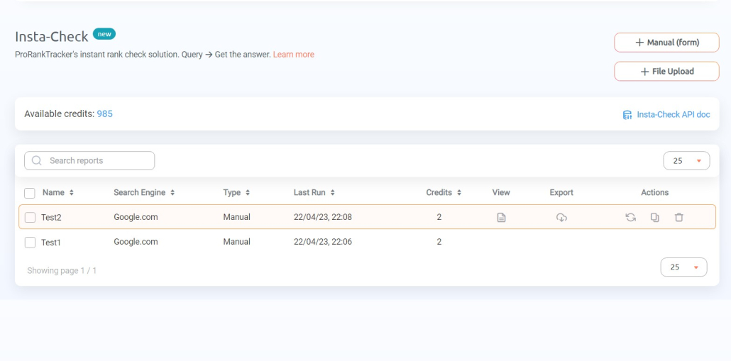The image size is (731, 361).
Task: Click Test2's Google.com search engine cell
Action: pos(136,216)
